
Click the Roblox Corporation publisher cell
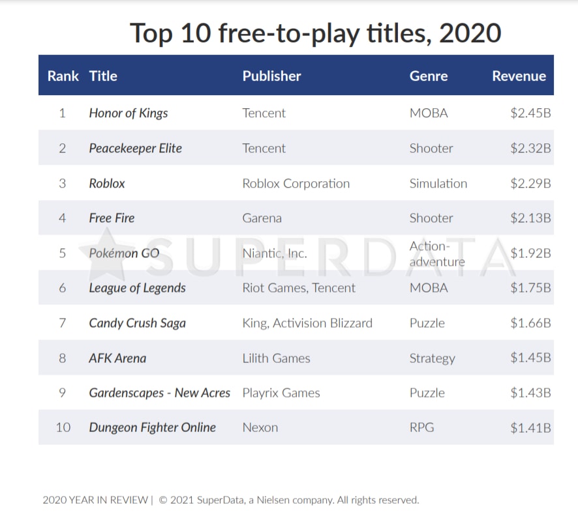point(296,184)
